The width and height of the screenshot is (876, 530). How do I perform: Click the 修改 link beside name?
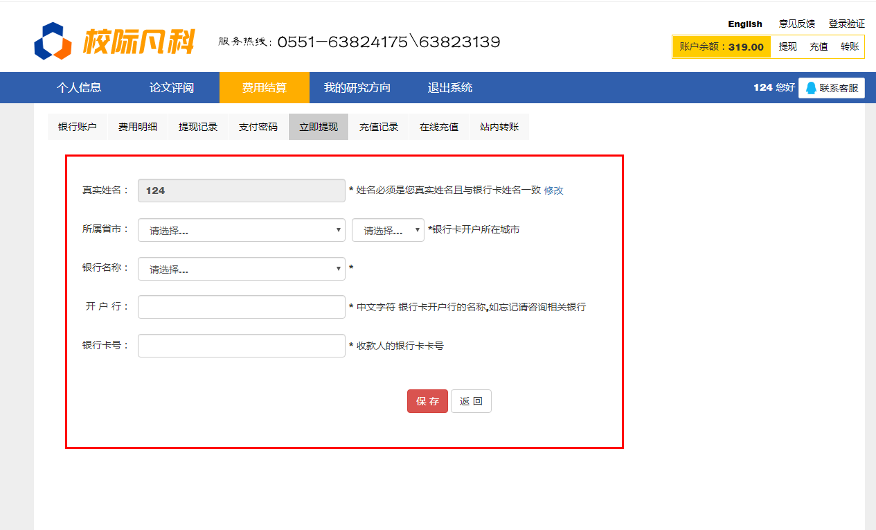point(553,191)
